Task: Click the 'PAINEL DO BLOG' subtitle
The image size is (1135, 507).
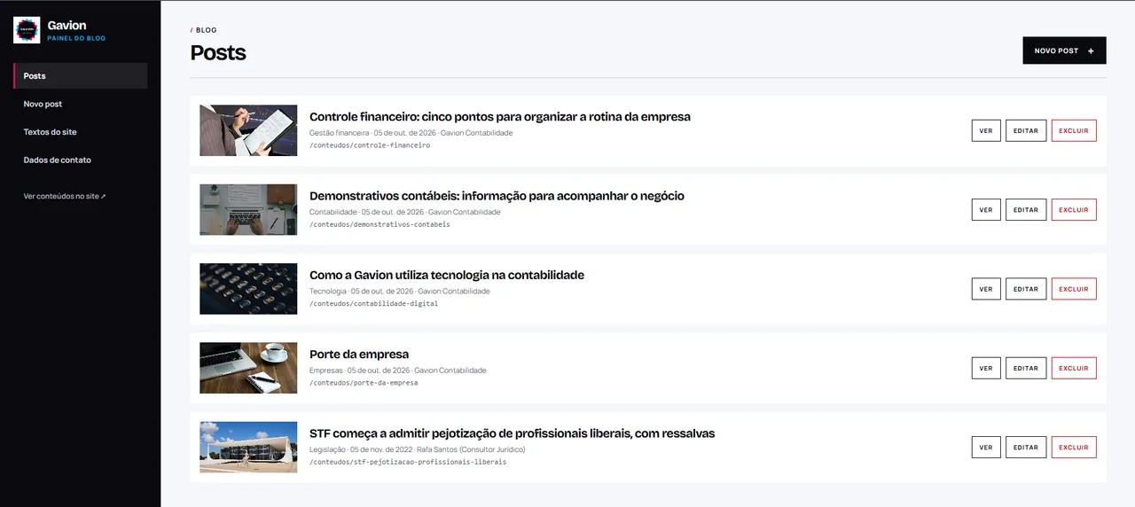Action: pos(76,38)
